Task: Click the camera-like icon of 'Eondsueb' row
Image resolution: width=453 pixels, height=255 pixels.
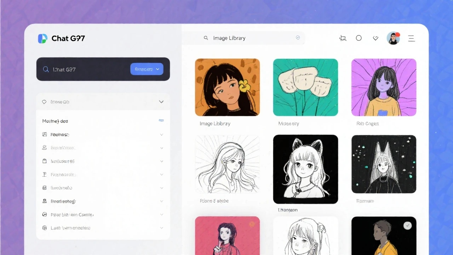Action: pyautogui.click(x=45, y=188)
